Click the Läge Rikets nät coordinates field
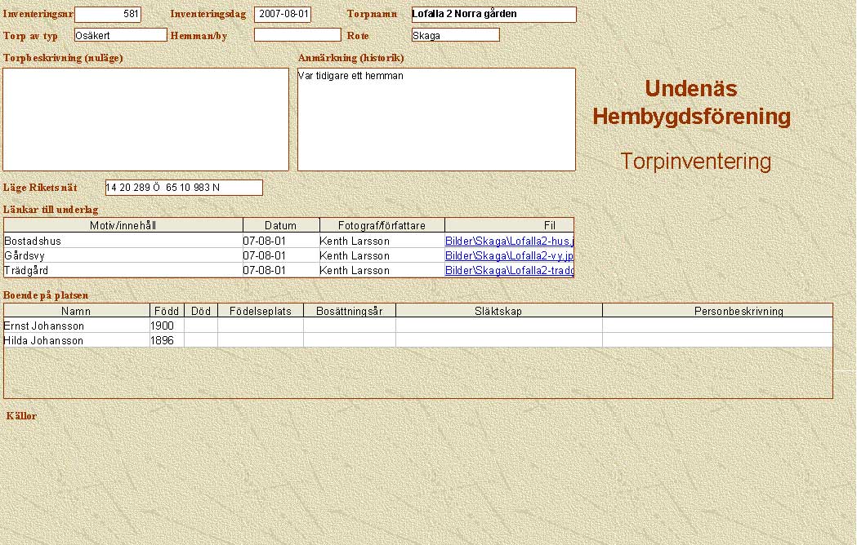857x545 pixels. [x=184, y=188]
